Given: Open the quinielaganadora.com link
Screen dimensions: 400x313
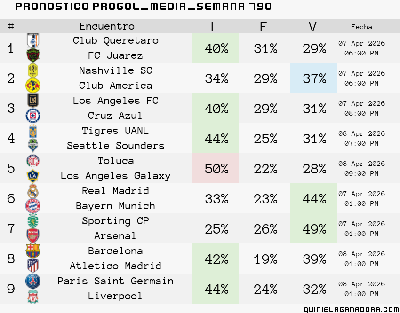Looking at the screenshot, I should pos(352,309).
